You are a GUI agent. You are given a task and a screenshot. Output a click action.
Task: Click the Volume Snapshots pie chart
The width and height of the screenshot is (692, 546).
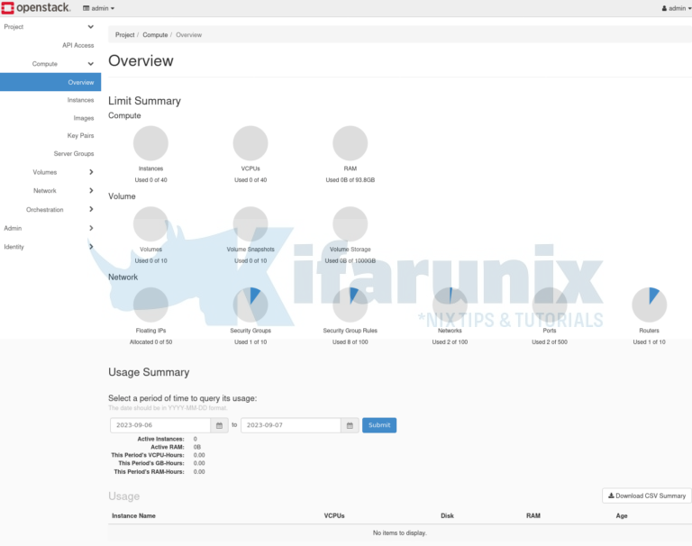[250, 223]
